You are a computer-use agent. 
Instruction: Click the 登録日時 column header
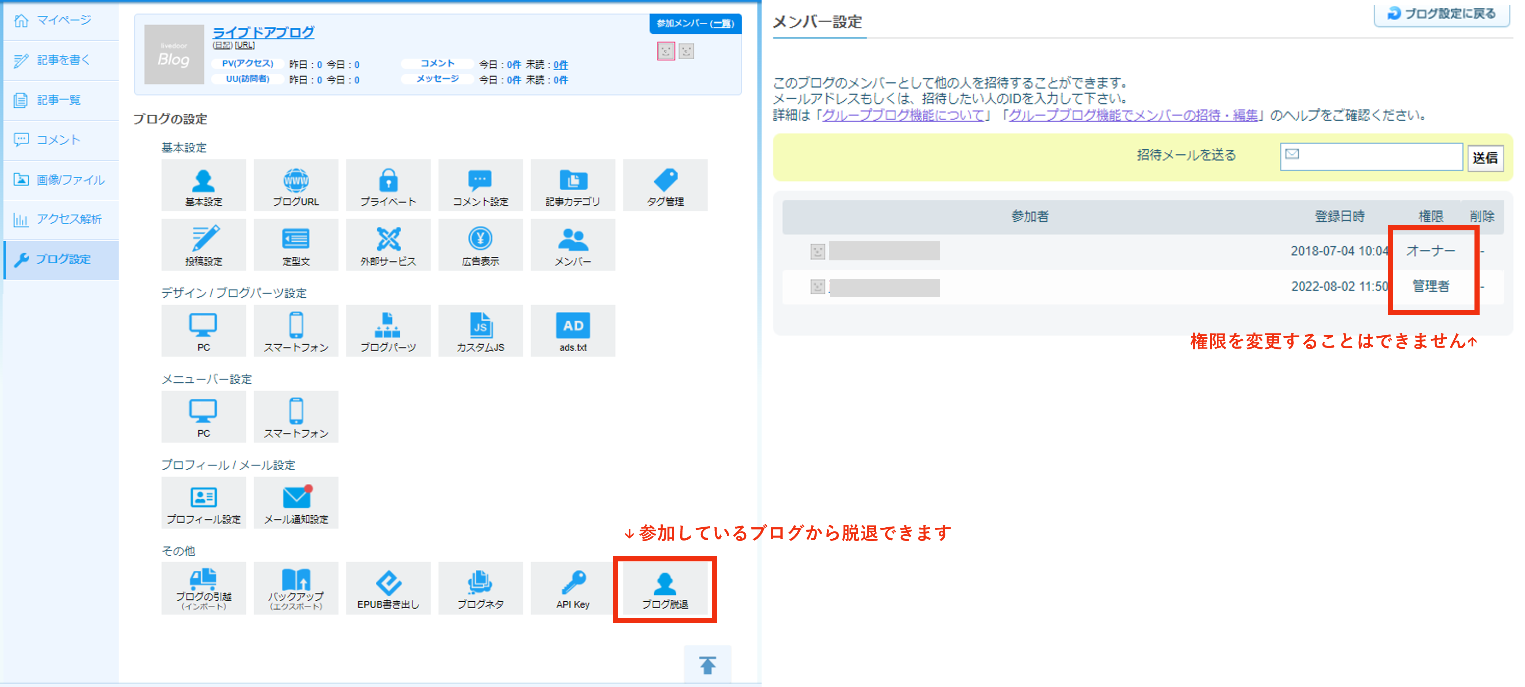[1339, 217]
